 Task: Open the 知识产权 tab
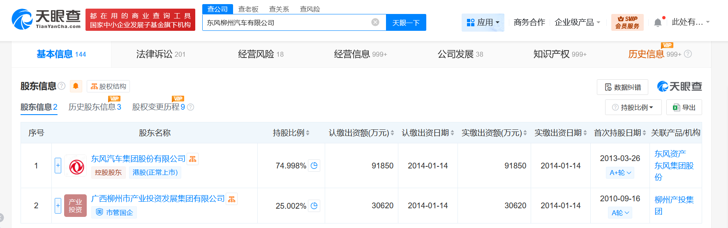click(560, 54)
